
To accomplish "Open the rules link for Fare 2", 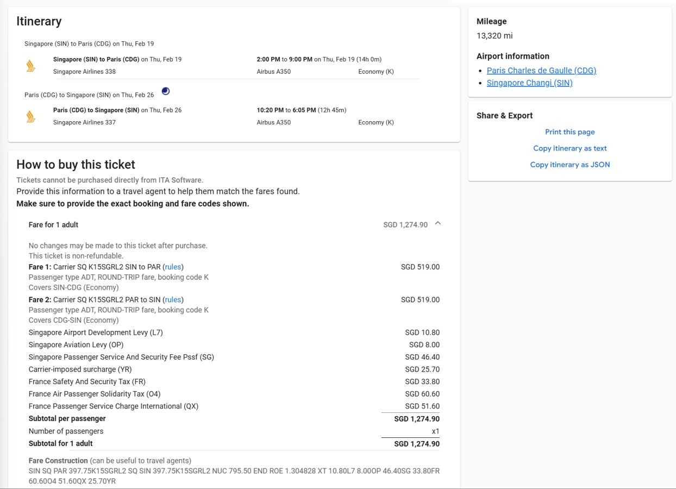I will click(173, 299).
